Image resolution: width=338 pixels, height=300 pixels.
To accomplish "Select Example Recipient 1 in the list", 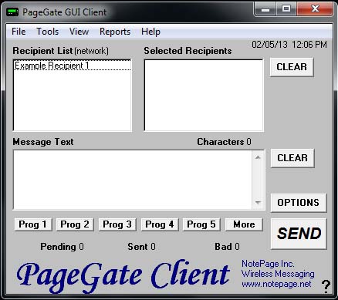I will pyautogui.click(x=72, y=66).
